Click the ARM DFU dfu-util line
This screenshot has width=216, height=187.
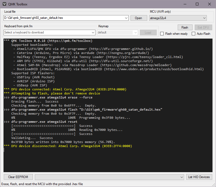pos(83,61)
